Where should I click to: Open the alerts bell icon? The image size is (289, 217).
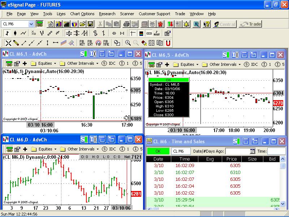186,24
